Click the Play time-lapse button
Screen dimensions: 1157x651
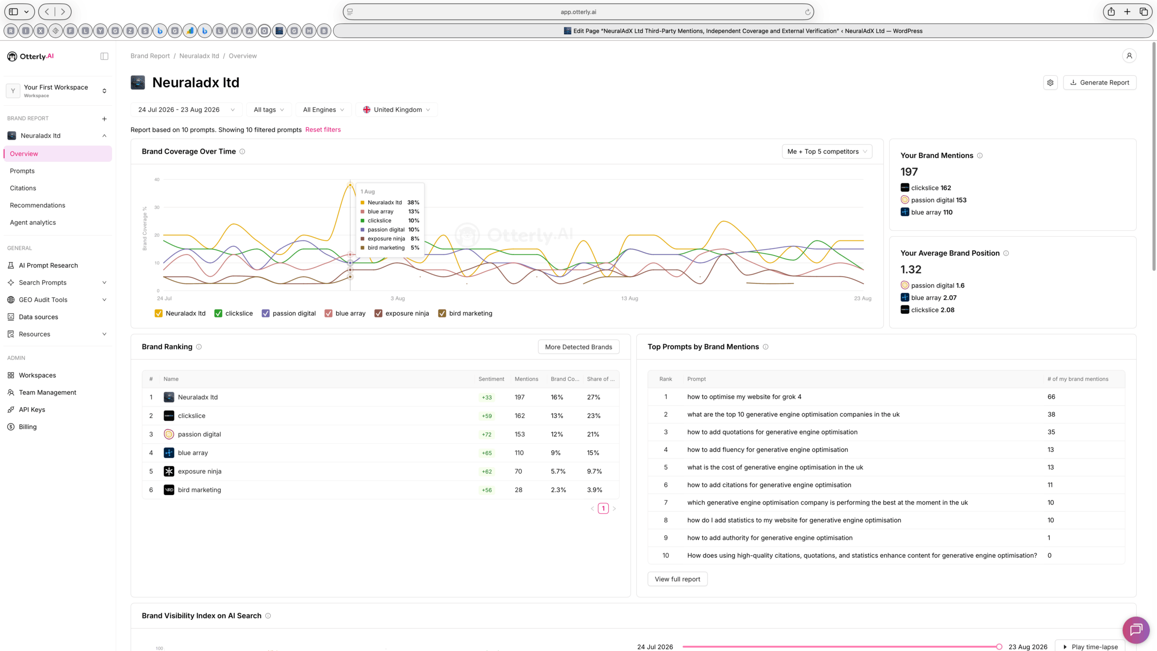point(1090,647)
